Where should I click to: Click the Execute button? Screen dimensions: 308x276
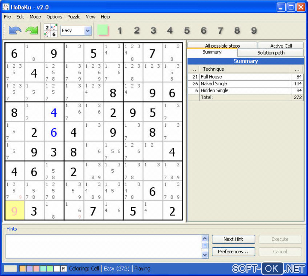(280, 239)
